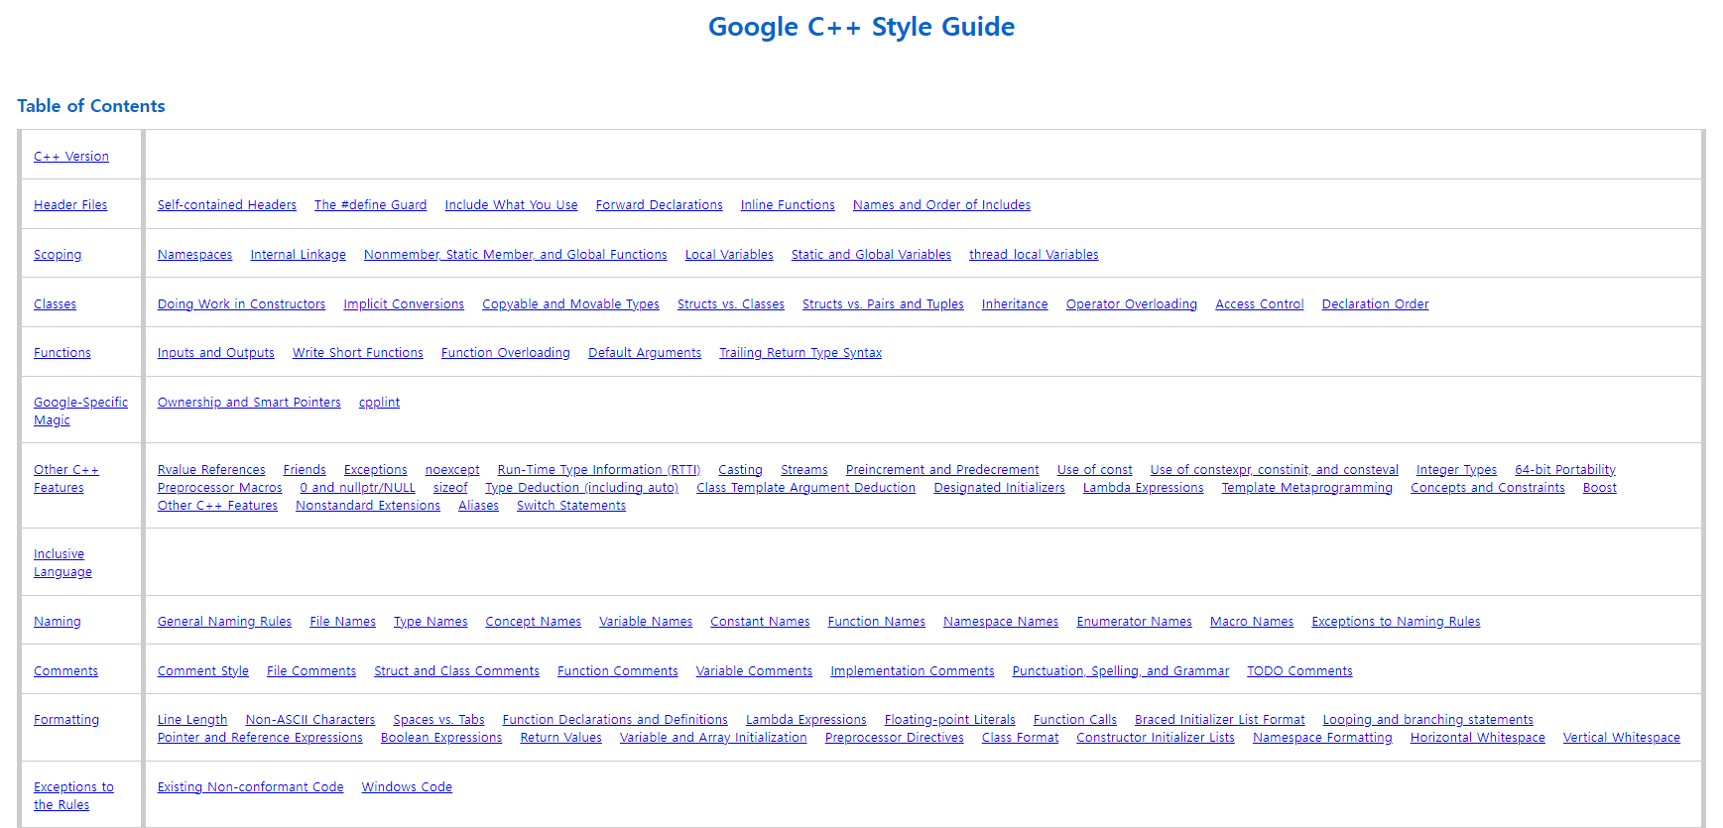Open the cpplint link
1723x828 pixels.
coord(379,403)
